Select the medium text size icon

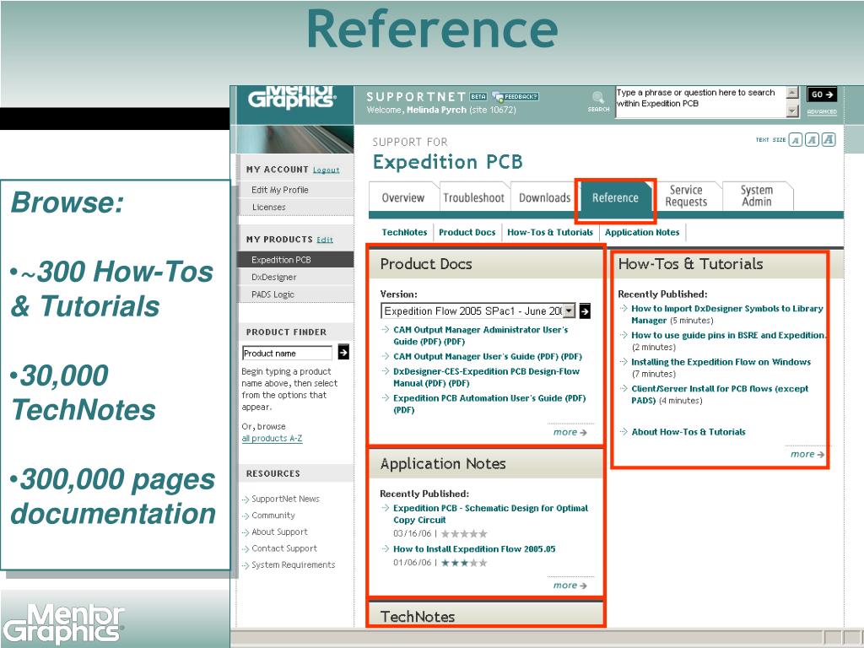click(x=812, y=140)
